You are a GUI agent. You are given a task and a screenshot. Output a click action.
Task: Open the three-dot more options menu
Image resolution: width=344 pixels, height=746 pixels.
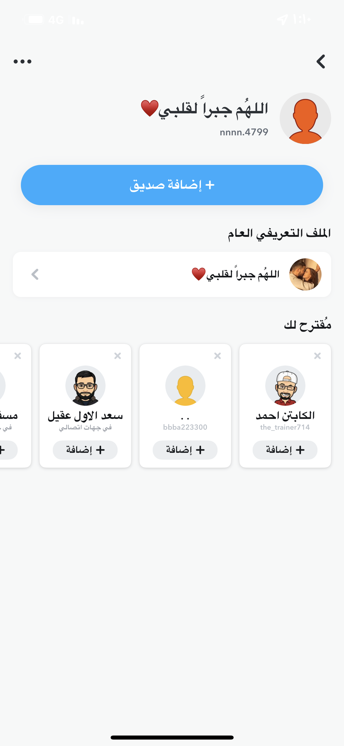pos(23,61)
